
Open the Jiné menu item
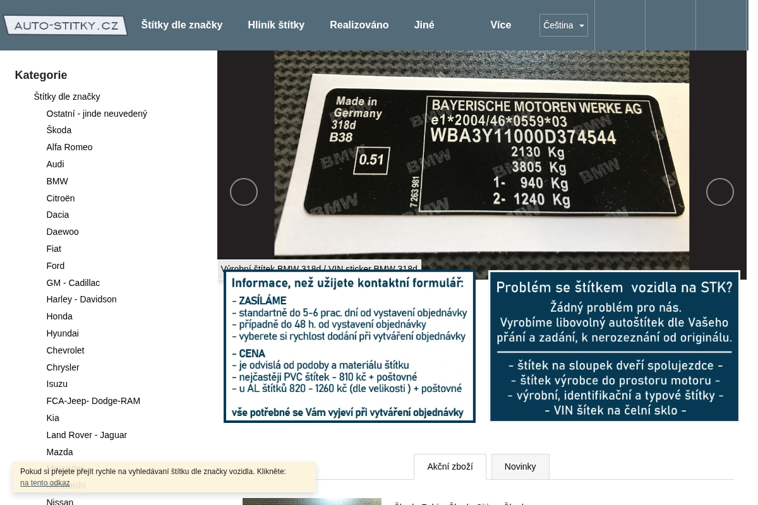tap(424, 25)
